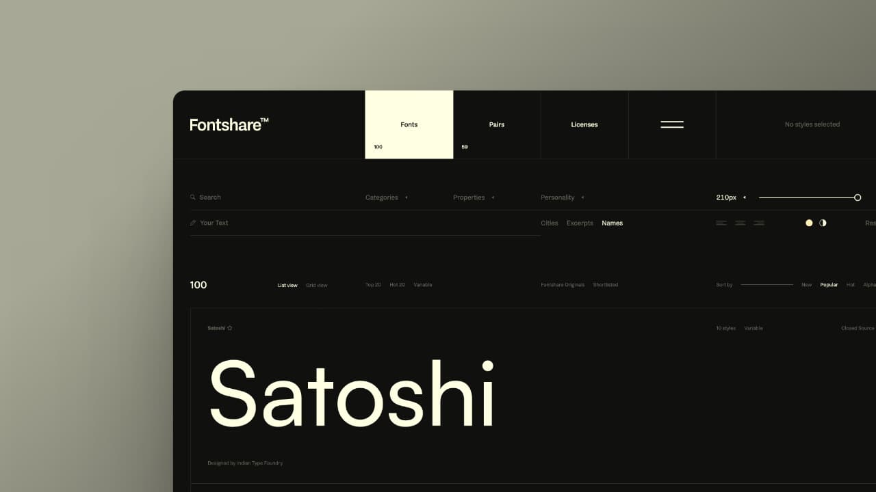The width and height of the screenshot is (876, 492).
Task: Toggle the half-circle contrast mode
Action: tap(823, 223)
